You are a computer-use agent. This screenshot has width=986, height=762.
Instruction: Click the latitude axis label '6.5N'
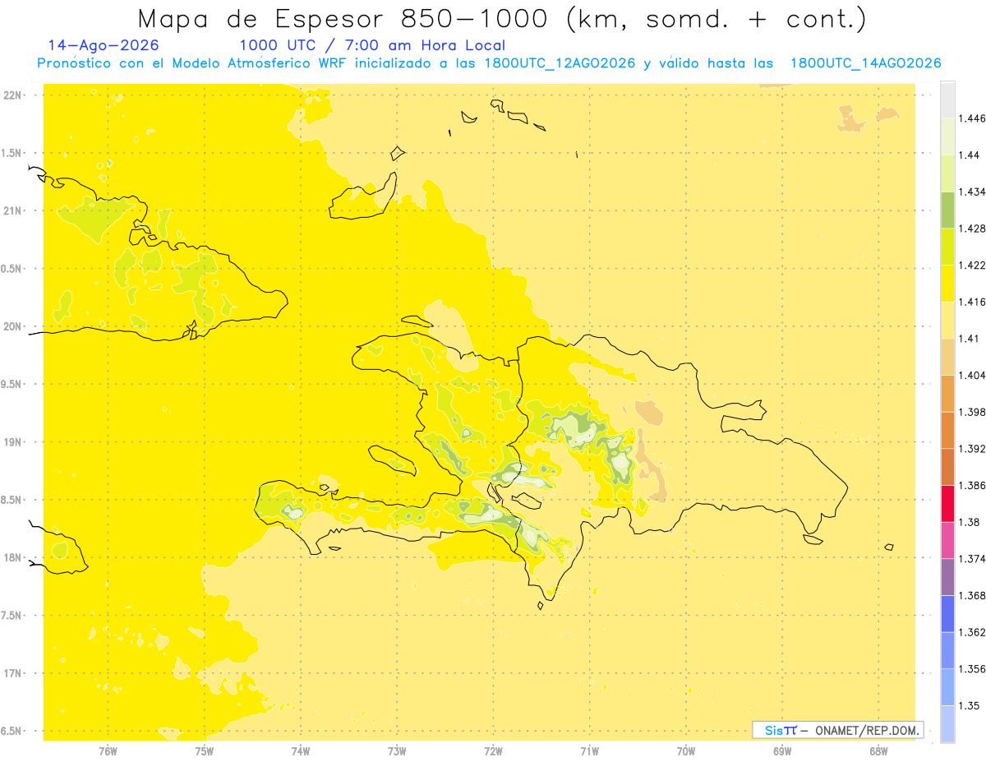(x=12, y=732)
